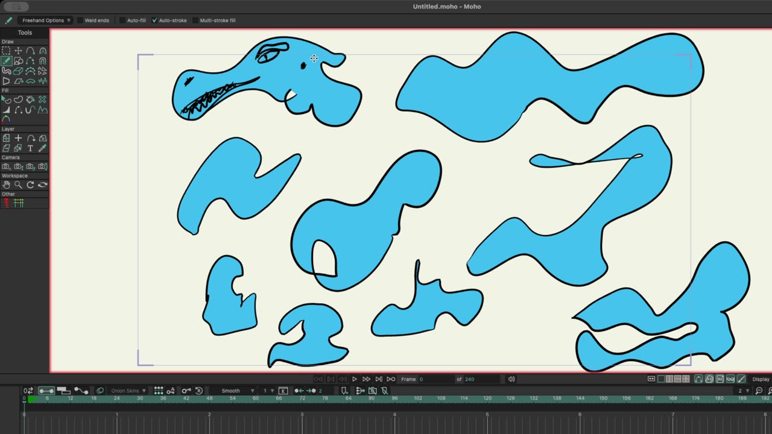Click the add keyframe K button
The width and height of the screenshot is (772, 434).
click(283, 391)
